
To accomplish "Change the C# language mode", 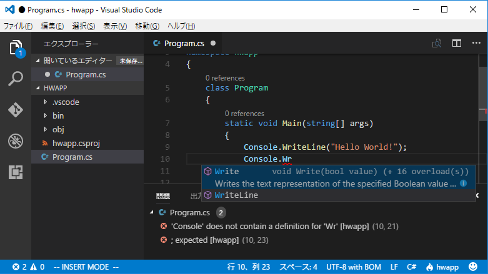I will (412, 267).
